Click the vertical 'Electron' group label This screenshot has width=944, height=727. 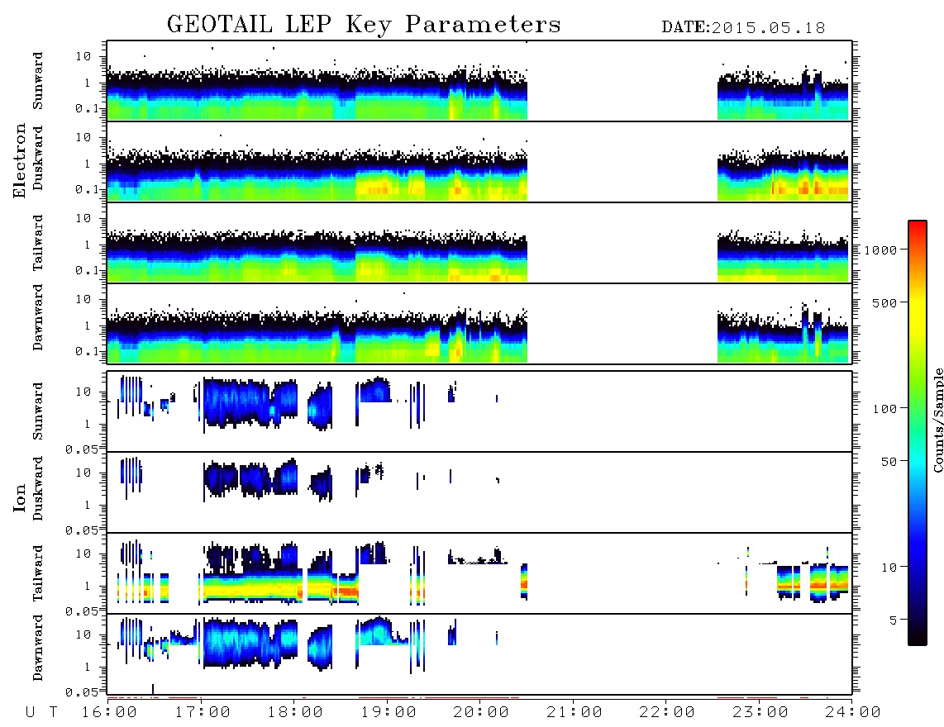(x=19, y=161)
